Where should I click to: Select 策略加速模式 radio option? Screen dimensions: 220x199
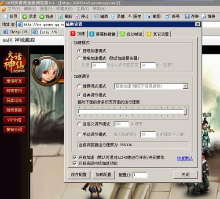pos(79,58)
